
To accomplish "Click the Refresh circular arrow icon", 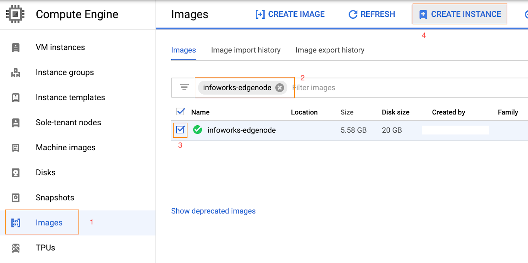I will click(x=353, y=14).
